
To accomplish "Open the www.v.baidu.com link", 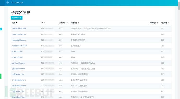I will pyautogui.click(x=19, y=29).
